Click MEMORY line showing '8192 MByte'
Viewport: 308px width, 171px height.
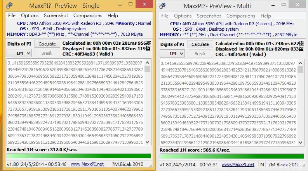tap(228, 35)
